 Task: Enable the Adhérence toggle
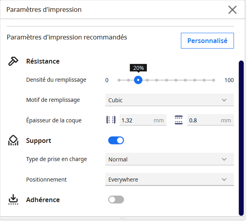coord(116,200)
